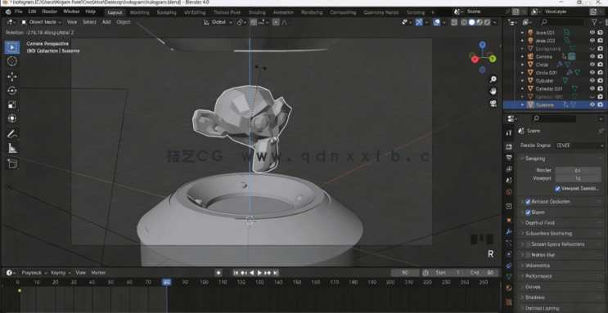Click the End frame field
The width and height of the screenshot is (608, 313).
pos(482,273)
